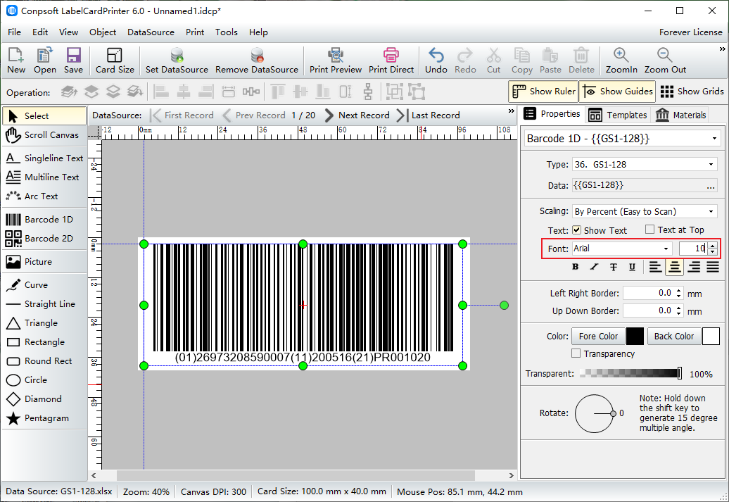Choose the Round Rect tool
This screenshot has width=729, height=502.
coord(44,361)
